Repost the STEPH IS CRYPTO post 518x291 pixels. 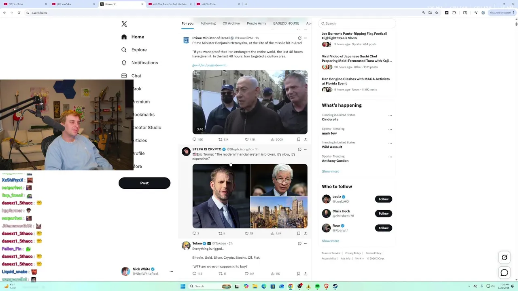[x=222, y=233]
